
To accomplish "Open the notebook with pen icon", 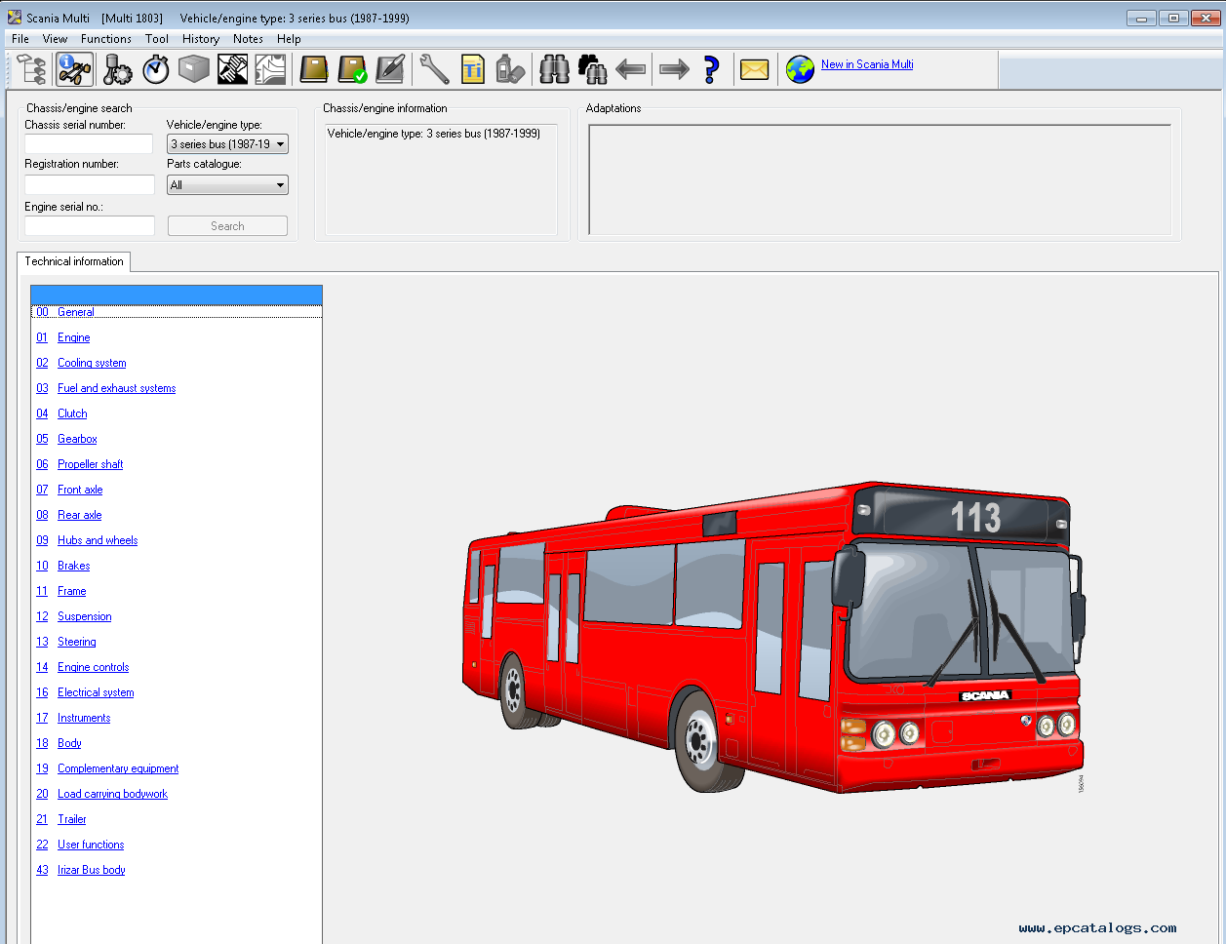I will [390, 69].
